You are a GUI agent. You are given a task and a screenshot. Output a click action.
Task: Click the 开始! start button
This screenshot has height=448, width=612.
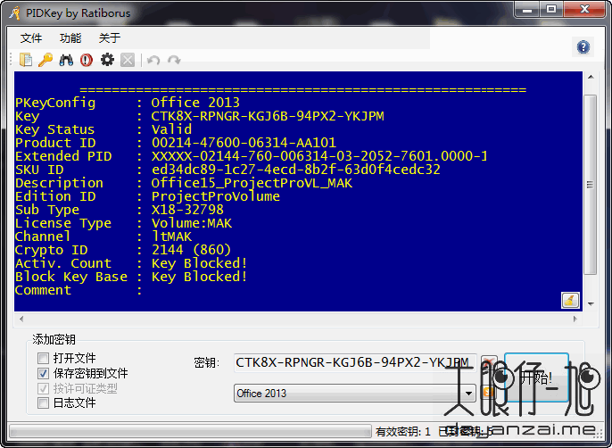pos(536,377)
